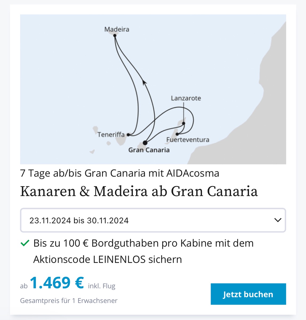Image resolution: width=306 pixels, height=320 pixels.
Task: Click the Aktionscode LEINENLOS promotion text
Action: tap(108, 259)
